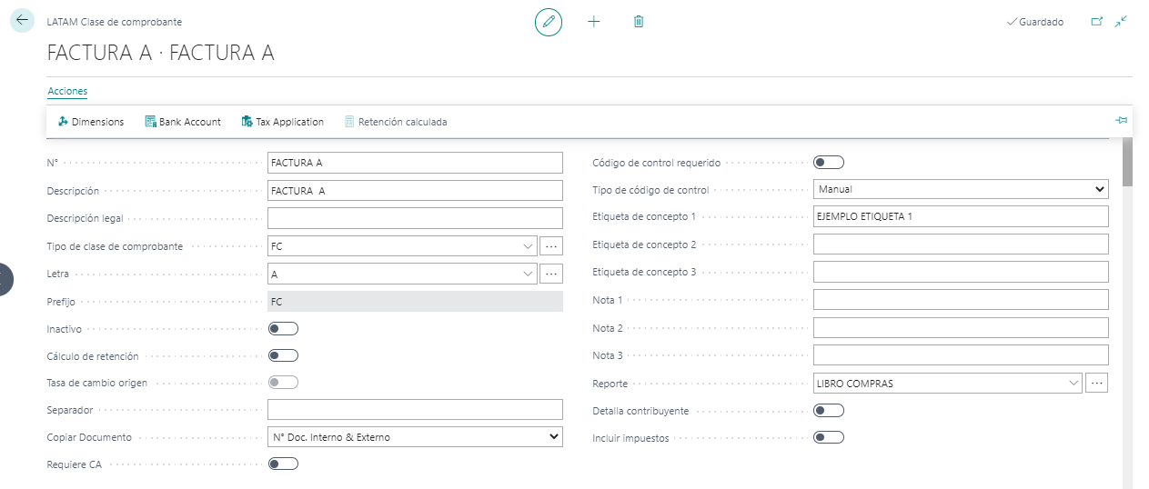Screen dimensions: 1149x489
Task: Expand the Letra dropdown arrow
Action: click(529, 274)
